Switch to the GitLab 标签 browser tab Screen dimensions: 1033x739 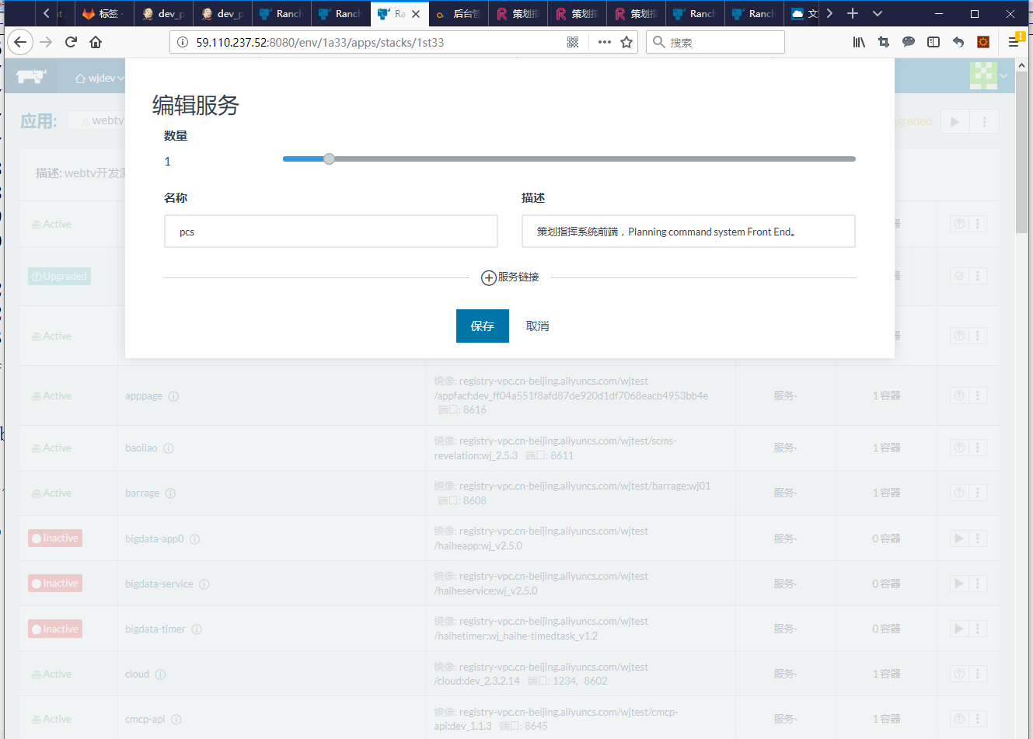(x=103, y=13)
